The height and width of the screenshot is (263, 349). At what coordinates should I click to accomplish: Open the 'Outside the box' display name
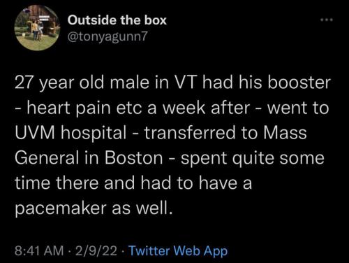(117, 20)
